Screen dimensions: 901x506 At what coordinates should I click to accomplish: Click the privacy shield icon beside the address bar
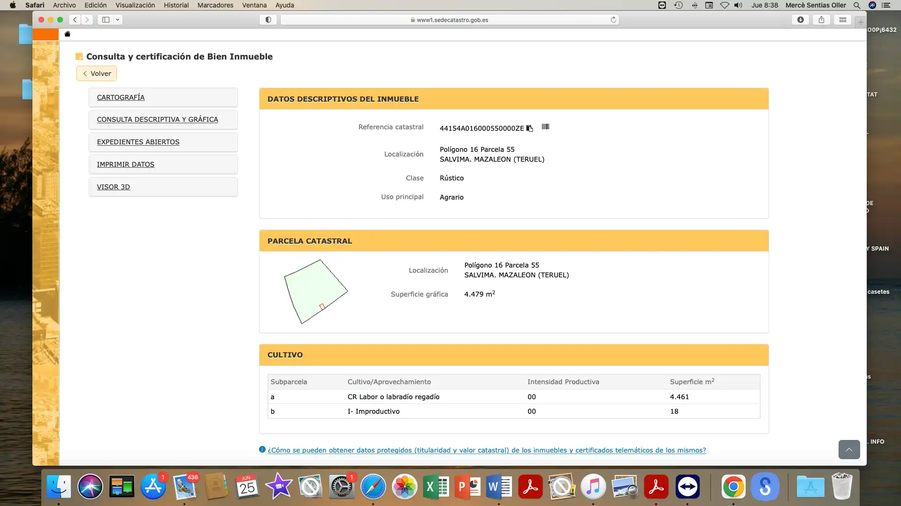point(268,20)
